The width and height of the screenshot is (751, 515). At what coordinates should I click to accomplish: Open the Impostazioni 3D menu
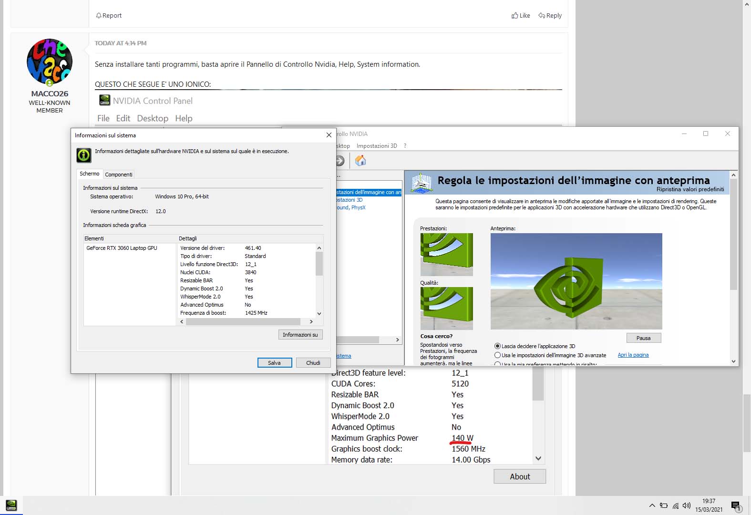tap(377, 146)
